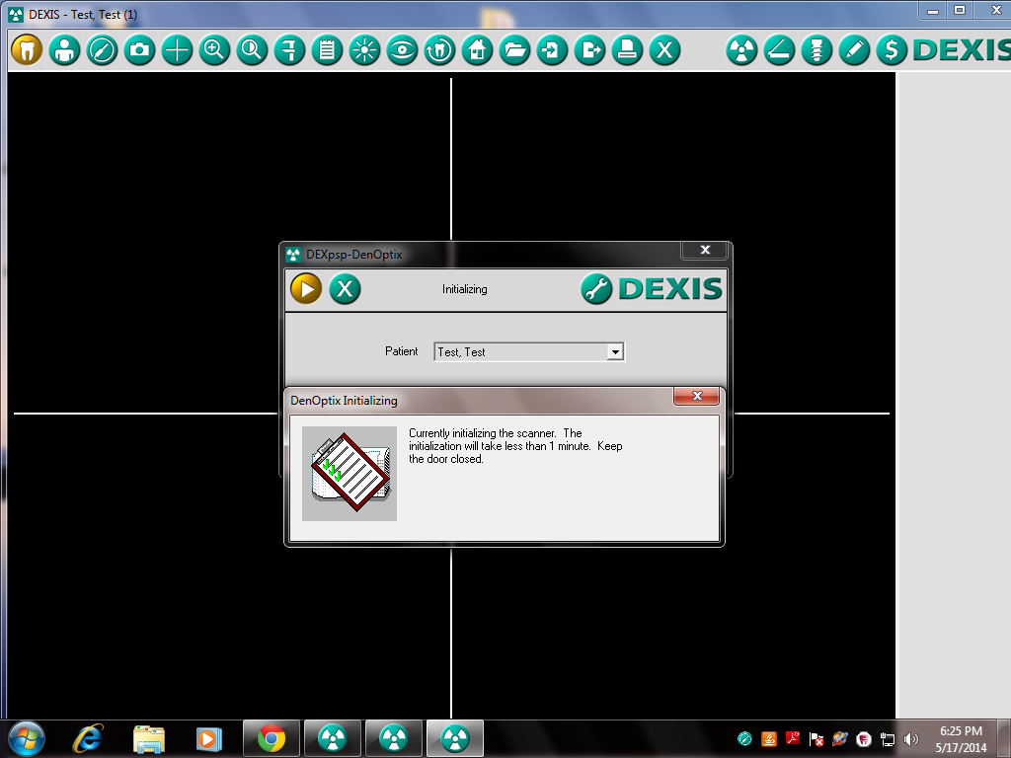Image resolution: width=1011 pixels, height=758 pixels.
Task: Select the camera toolbar icon
Action: (139, 49)
